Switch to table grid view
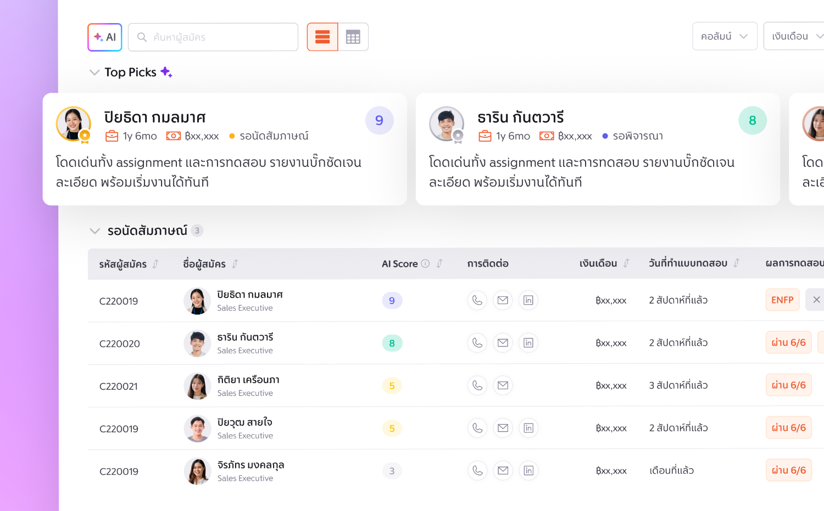Image resolution: width=824 pixels, height=511 pixels. click(353, 37)
